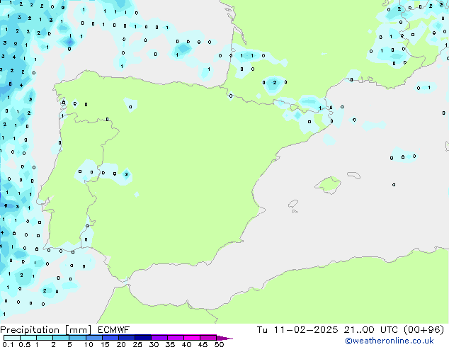449x347 pixels.
Task: Click the 'Tu 11-02-2025' date text
Action: (297, 330)
